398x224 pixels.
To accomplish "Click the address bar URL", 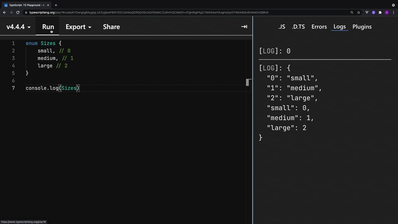I will [149, 12].
